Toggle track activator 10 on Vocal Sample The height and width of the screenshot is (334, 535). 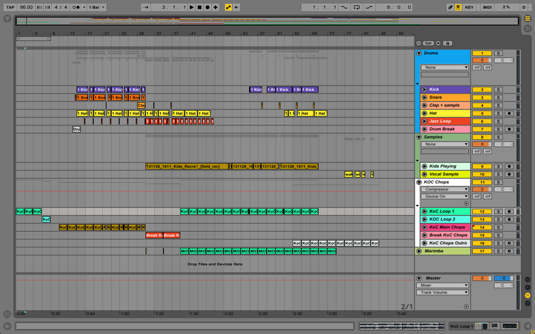(x=482, y=174)
